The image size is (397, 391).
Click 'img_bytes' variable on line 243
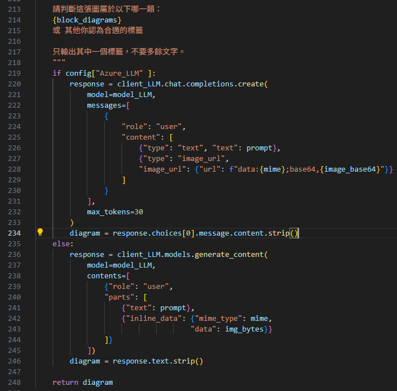[244, 329]
